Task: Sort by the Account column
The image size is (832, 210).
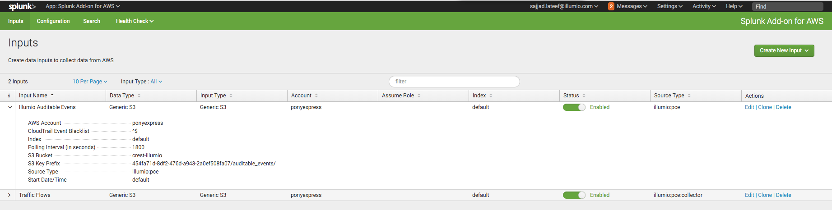Action: [x=304, y=96]
